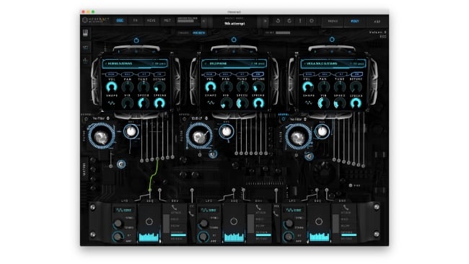This screenshot has height=264, width=469.
Task: Click the redo icon in top bar
Action: (289, 21)
